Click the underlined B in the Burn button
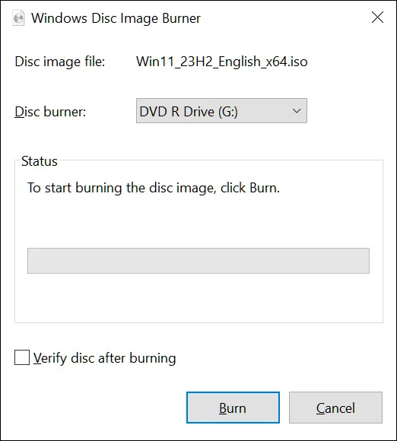Screen dimensions: 397x441 click(x=223, y=408)
